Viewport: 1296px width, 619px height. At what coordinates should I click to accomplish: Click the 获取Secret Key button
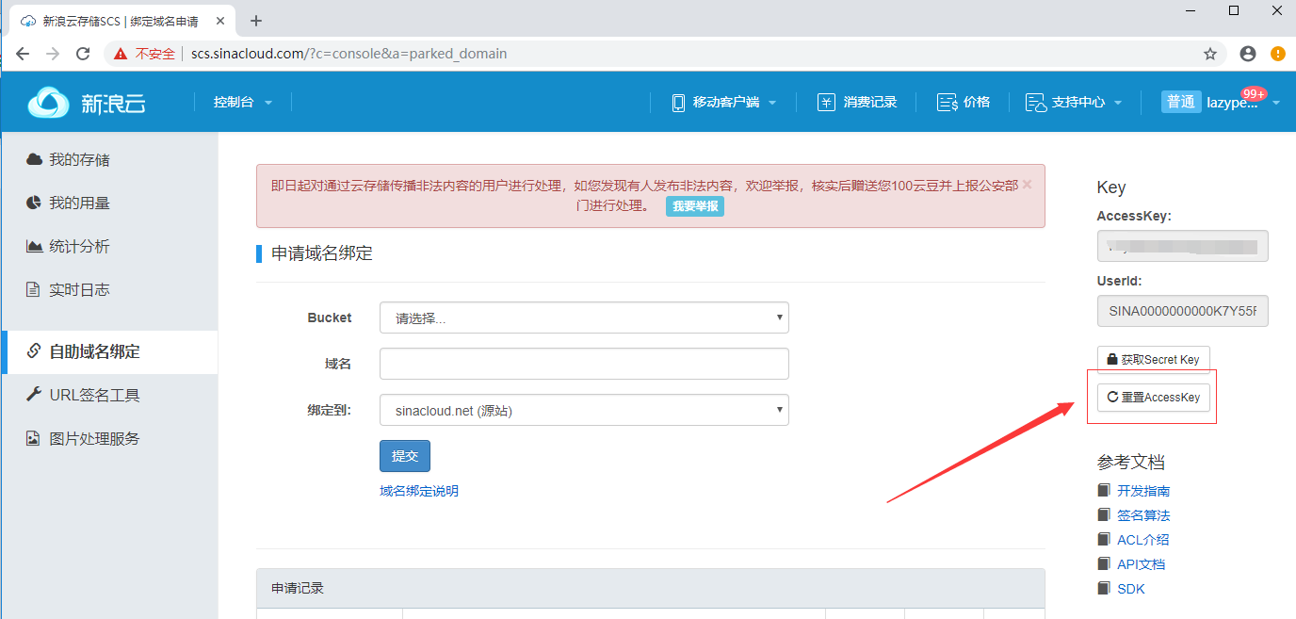[x=1154, y=360]
